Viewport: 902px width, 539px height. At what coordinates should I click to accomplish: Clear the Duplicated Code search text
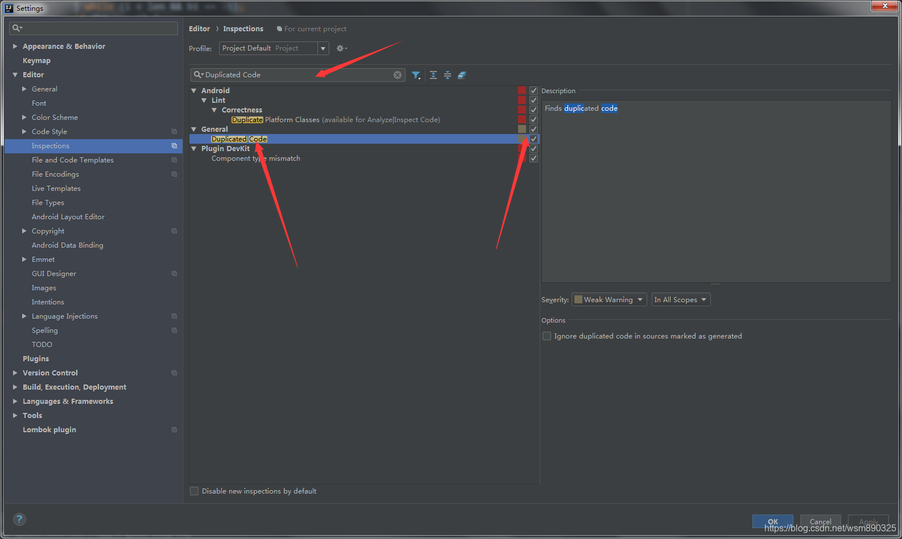coord(398,75)
